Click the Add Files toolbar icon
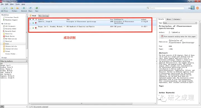Viewport: 201px width, 108px height. pos(3,8)
